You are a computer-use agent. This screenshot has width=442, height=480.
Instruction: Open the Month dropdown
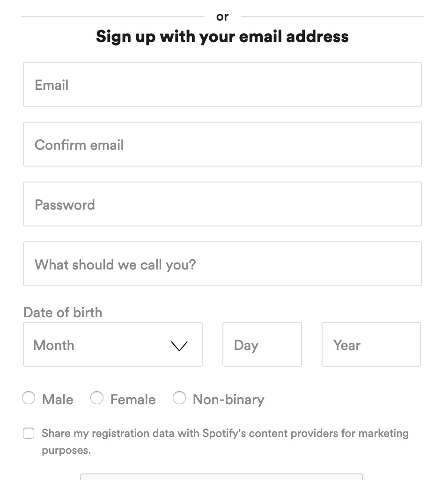112,344
